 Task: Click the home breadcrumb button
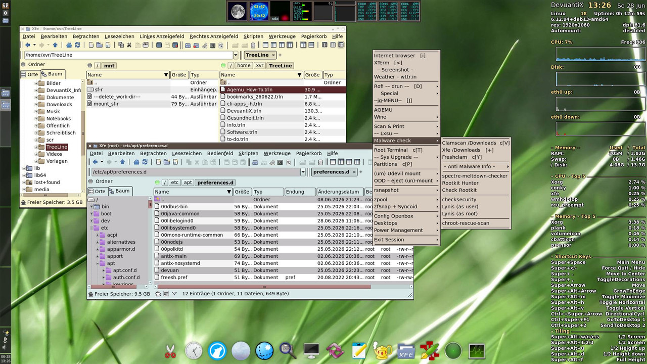(244, 66)
